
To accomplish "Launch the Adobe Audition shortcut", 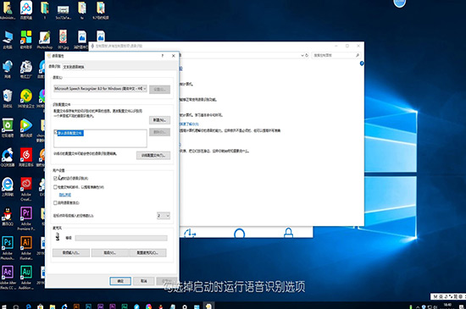I will (26, 277).
